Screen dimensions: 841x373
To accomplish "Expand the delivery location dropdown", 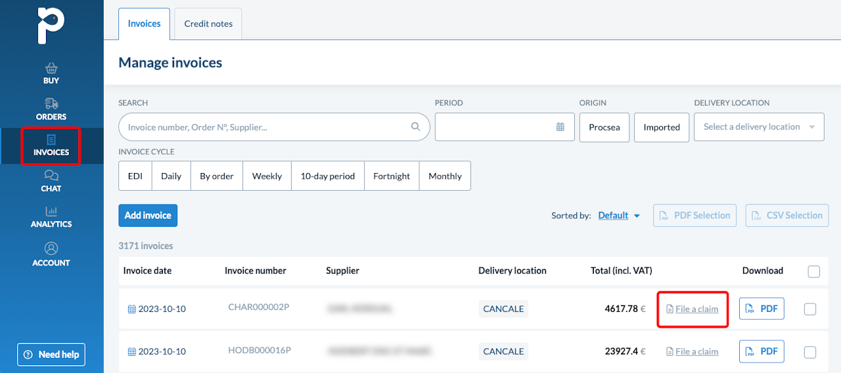I will pyautogui.click(x=759, y=127).
